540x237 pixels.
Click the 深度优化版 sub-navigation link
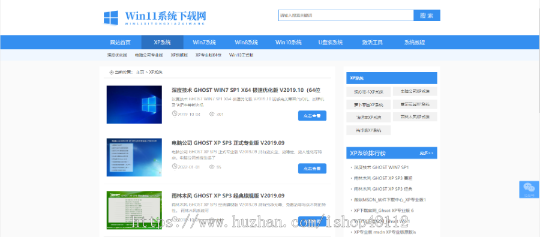(117, 55)
